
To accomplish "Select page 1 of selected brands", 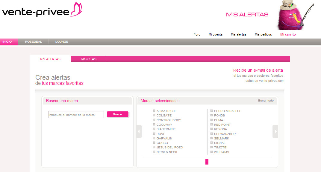I will [207, 162].
